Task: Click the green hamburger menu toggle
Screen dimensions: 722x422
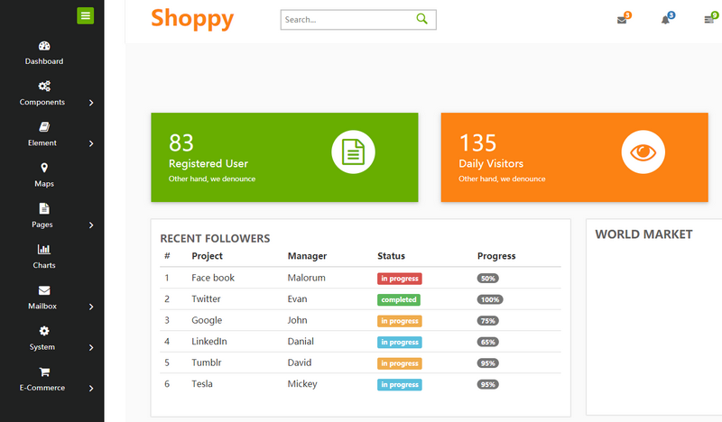Action: (x=85, y=14)
